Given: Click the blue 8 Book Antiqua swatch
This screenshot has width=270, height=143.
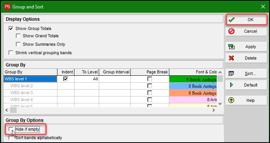Looking at the screenshot, I should [193, 86].
